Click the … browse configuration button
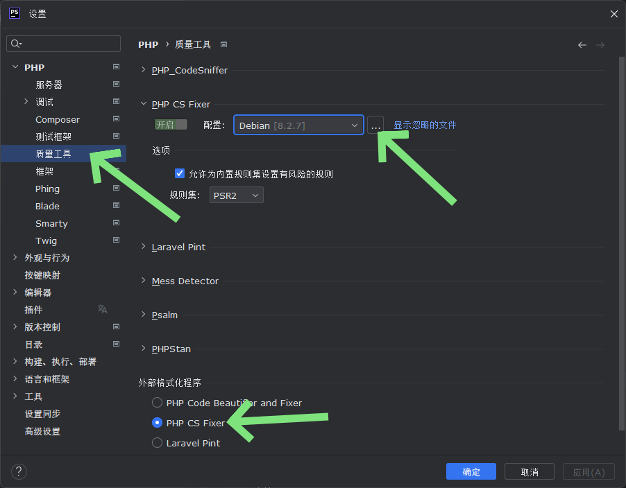This screenshot has height=488, width=626. pos(375,125)
